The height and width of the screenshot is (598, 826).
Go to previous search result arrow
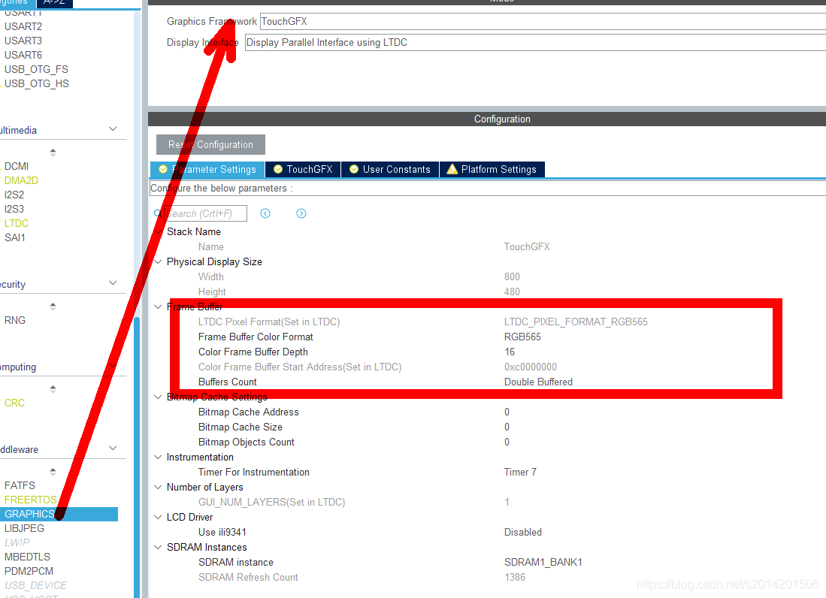tap(265, 213)
